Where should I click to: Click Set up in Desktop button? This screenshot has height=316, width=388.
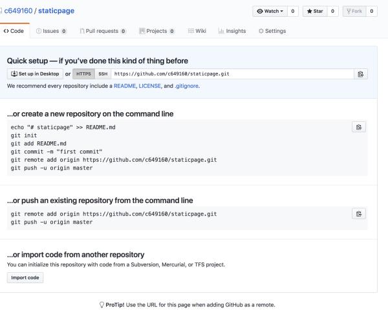pyautogui.click(x=35, y=74)
